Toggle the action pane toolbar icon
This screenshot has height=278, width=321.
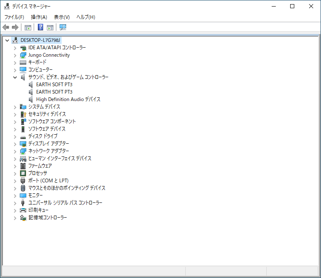tap(50, 28)
